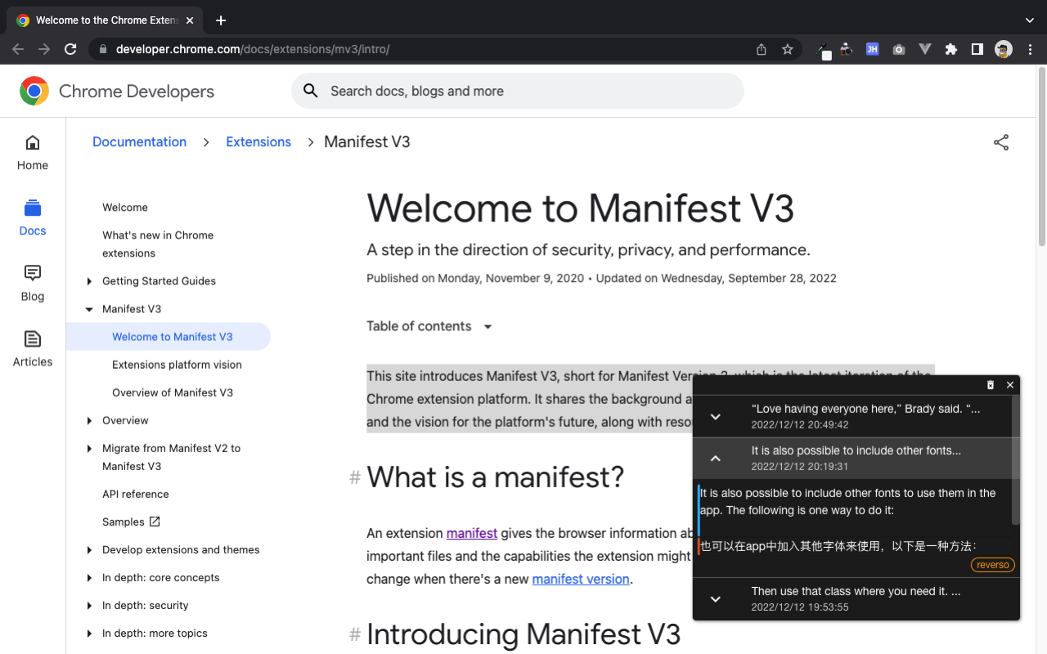The height and width of the screenshot is (654, 1047).
Task: Close the translation history popup
Action: [1010, 385]
